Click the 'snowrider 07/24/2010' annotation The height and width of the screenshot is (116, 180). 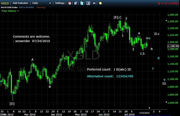point(33,41)
